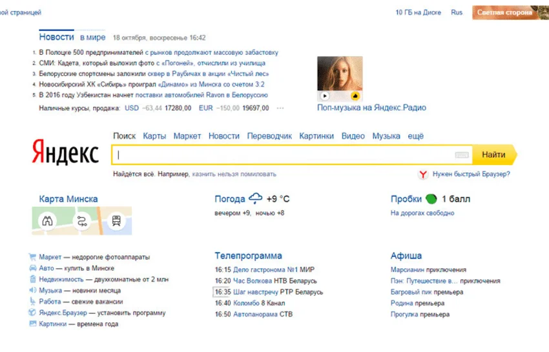Open the virtual keyboard icon in search box
The height and width of the screenshot is (352, 549).
pyautogui.click(x=461, y=155)
